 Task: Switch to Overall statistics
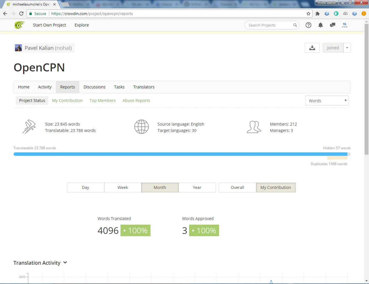click(238, 188)
